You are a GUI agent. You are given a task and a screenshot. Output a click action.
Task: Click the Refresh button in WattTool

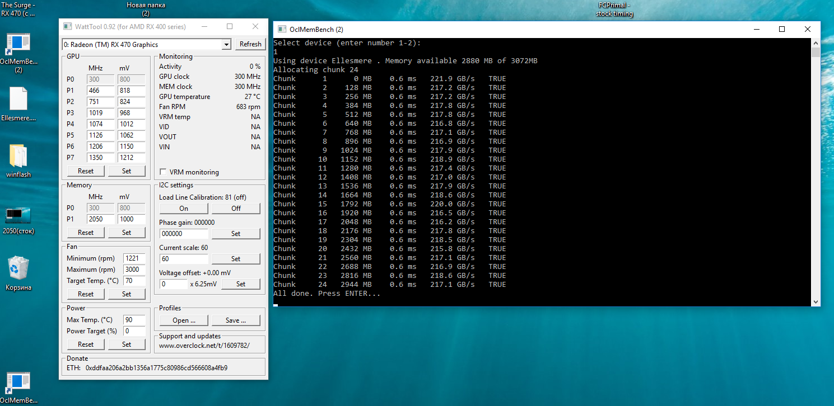(250, 44)
